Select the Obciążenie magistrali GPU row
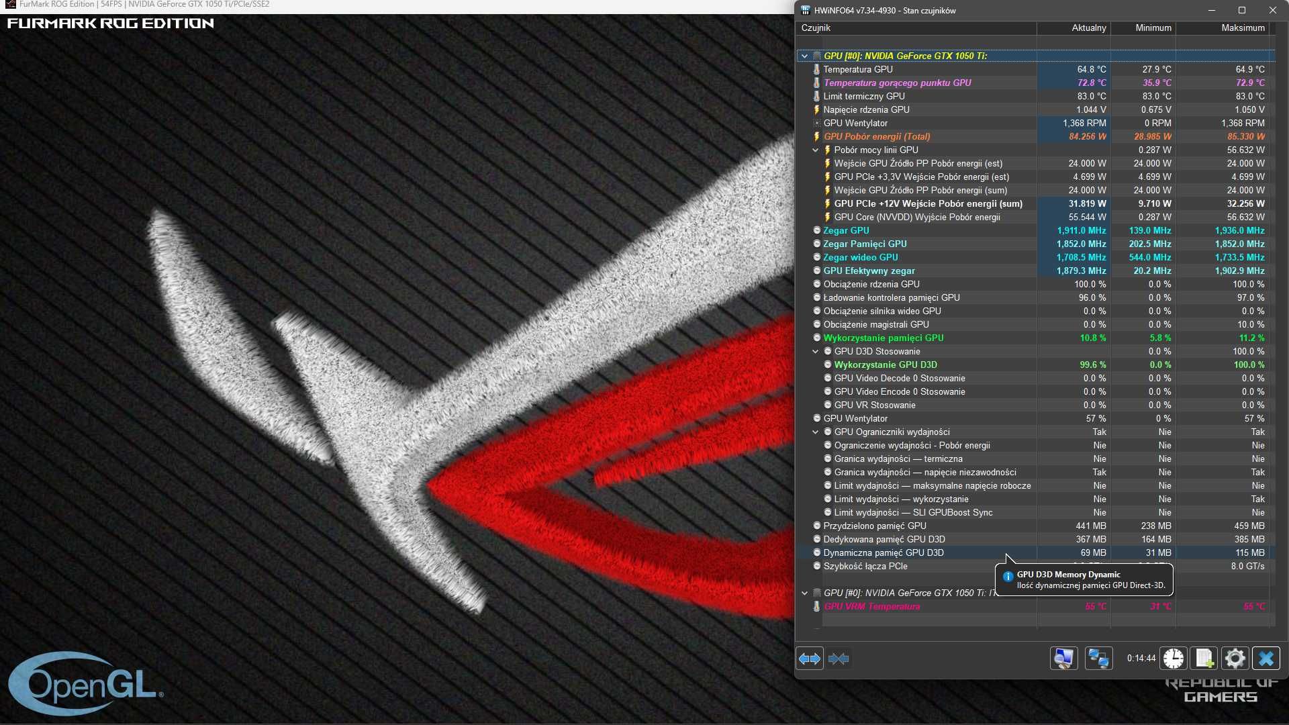Screen dimensions: 1289x725 1035,324
